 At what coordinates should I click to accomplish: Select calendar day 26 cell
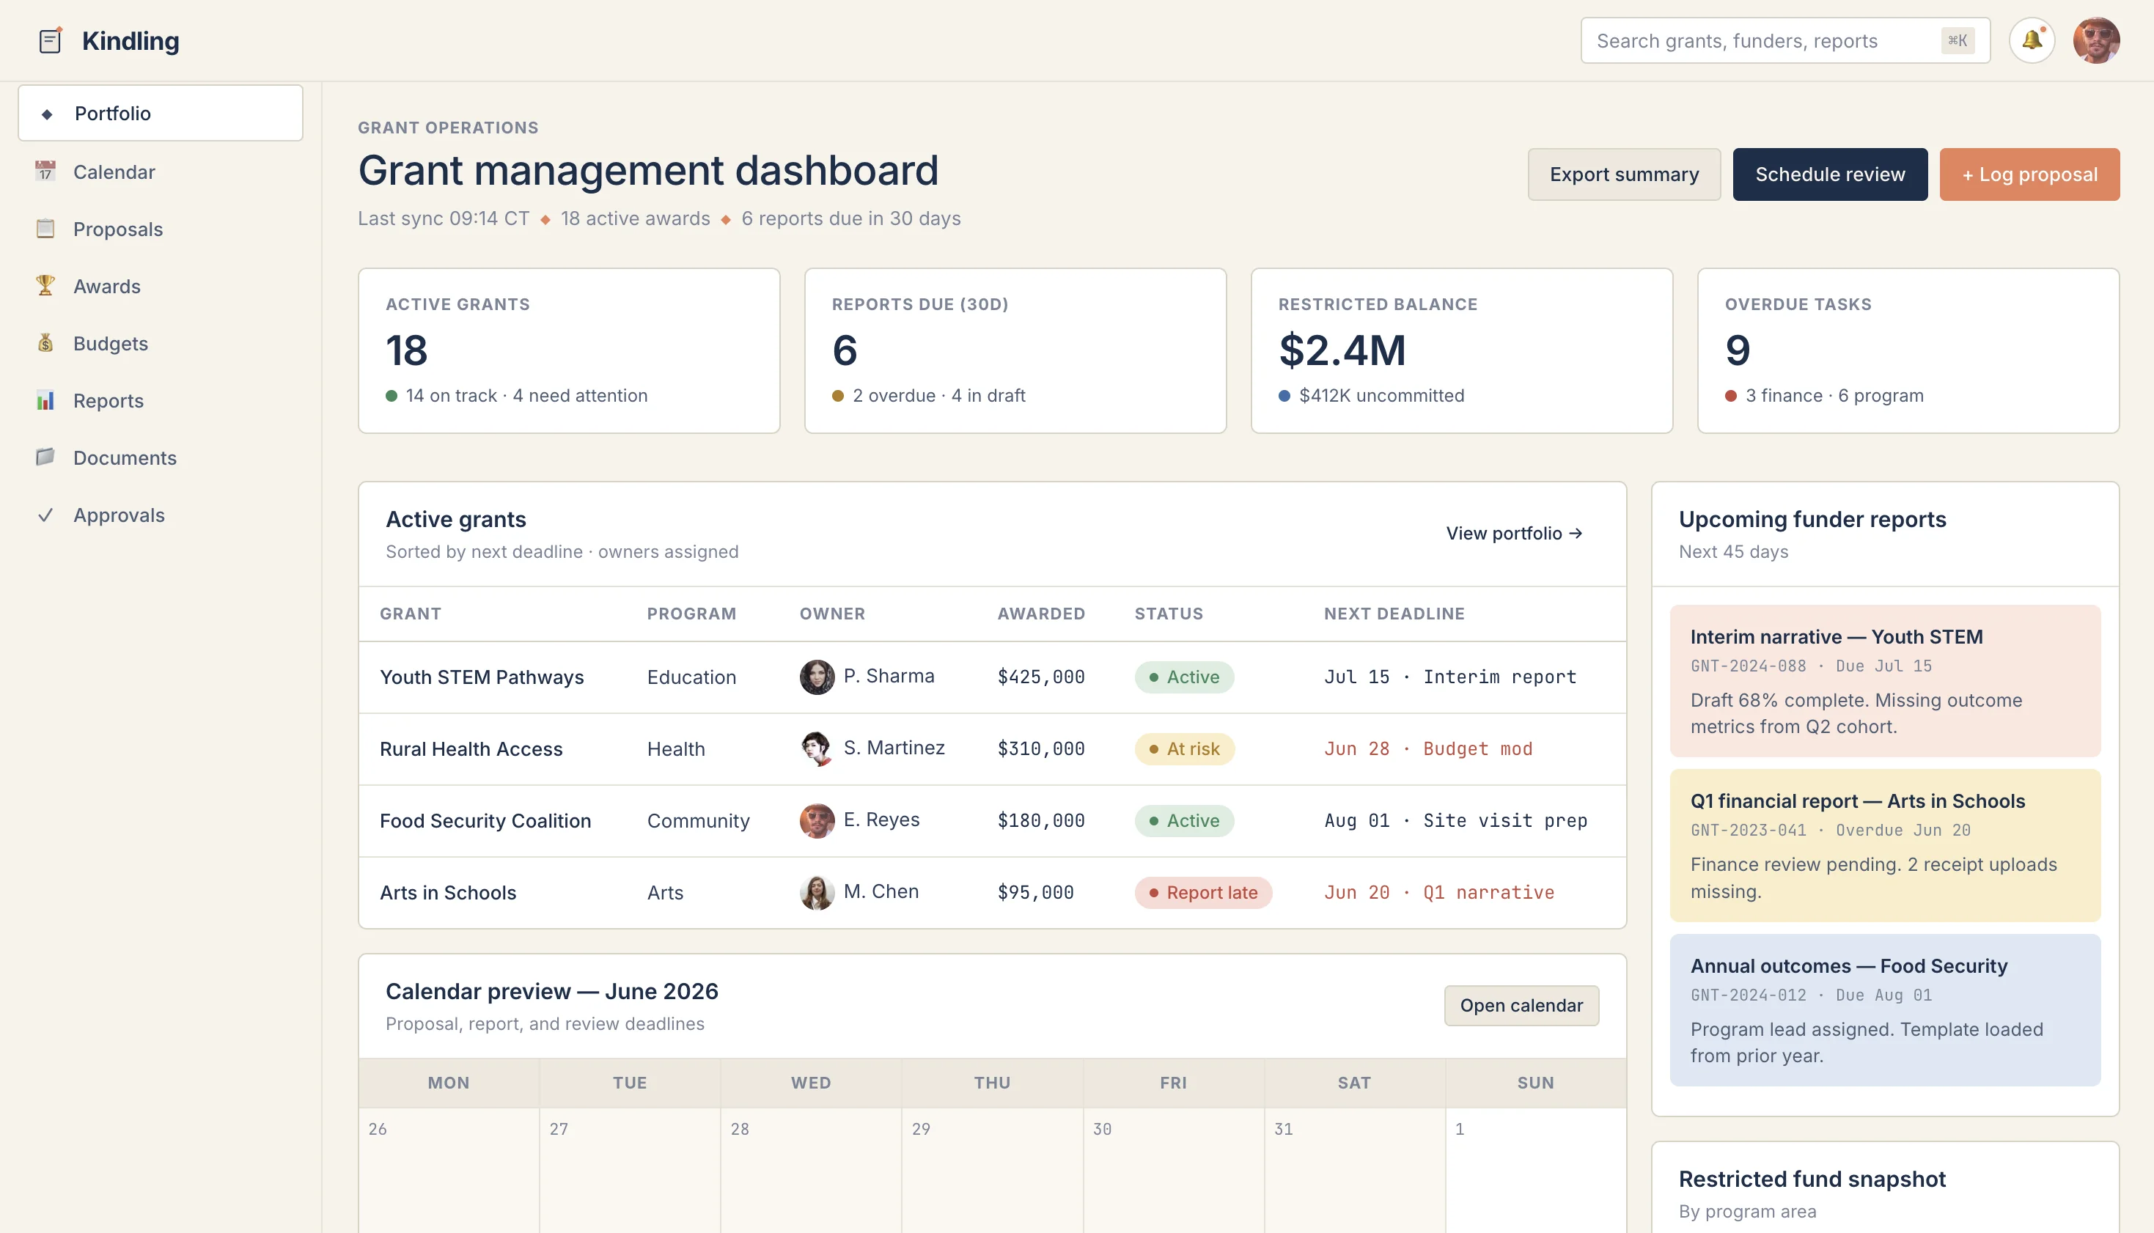(449, 1171)
